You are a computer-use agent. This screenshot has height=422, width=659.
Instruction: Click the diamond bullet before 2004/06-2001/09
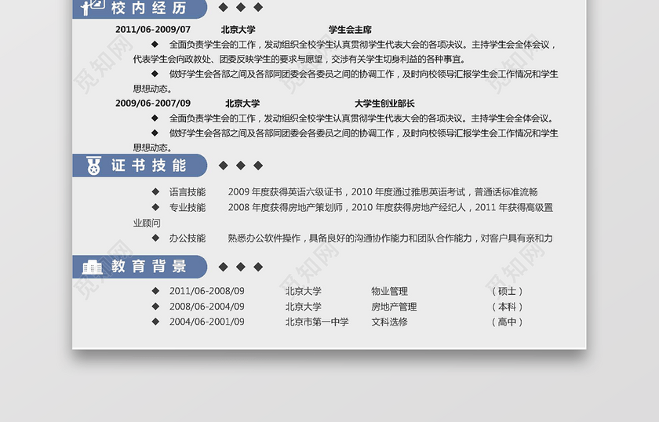pos(155,321)
